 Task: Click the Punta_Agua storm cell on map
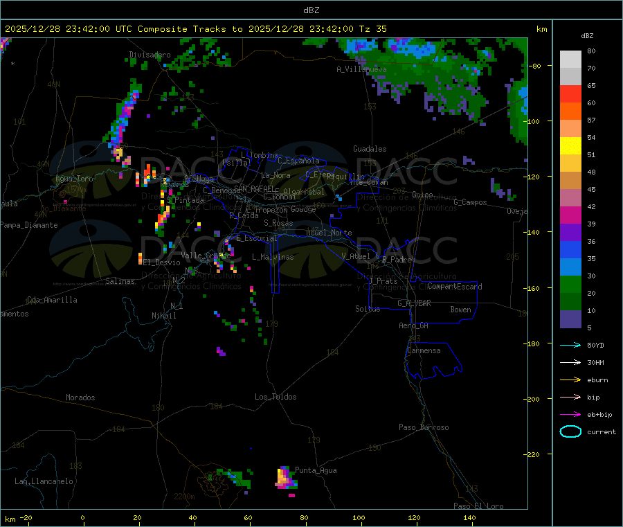tap(286, 478)
